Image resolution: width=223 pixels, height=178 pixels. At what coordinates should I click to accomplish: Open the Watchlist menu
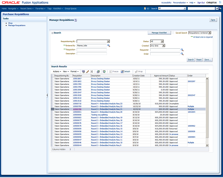point(58,8)
